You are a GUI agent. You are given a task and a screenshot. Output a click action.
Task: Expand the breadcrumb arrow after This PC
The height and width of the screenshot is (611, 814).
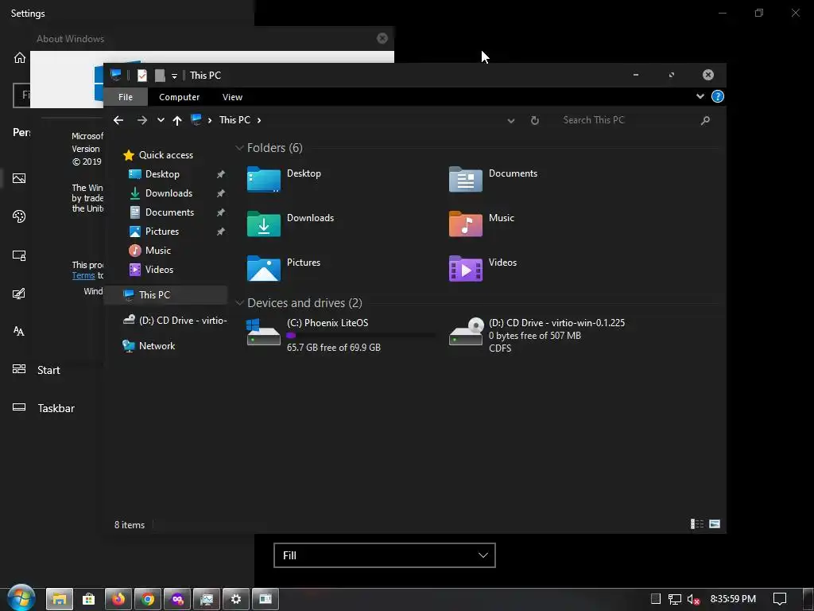tap(259, 120)
